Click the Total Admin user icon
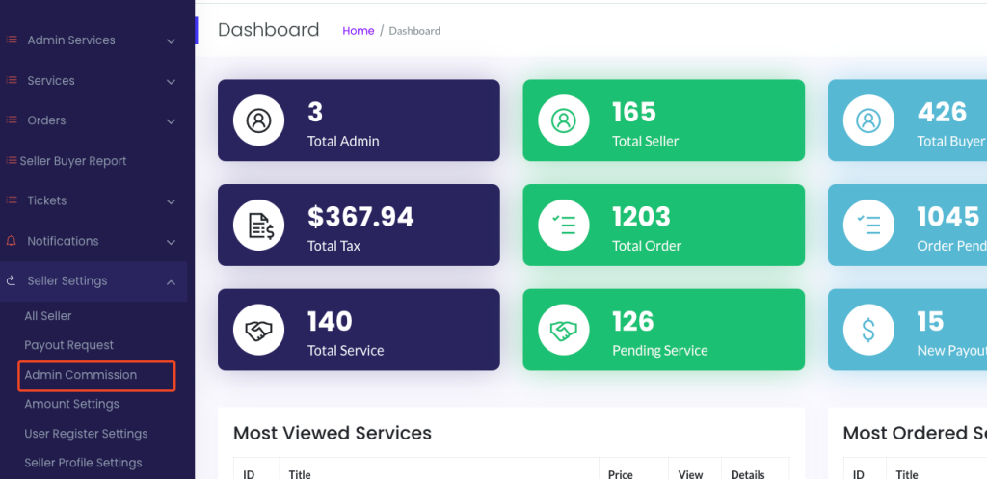 pos(258,120)
